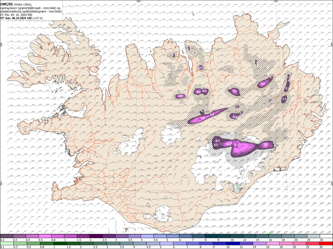Pick the white swatch after the snow legend's 30
The width and height of the screenshot is (333, 249).
(x=326, y=236)
